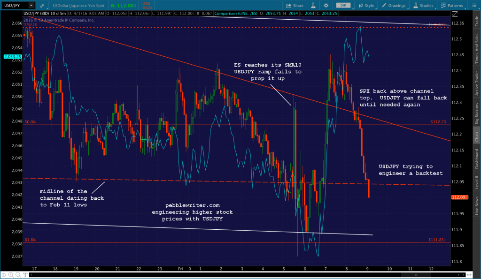The image size is (481, 279).
Task: Select the Drawings pencil icon
Action: click(x=383, y=5)
